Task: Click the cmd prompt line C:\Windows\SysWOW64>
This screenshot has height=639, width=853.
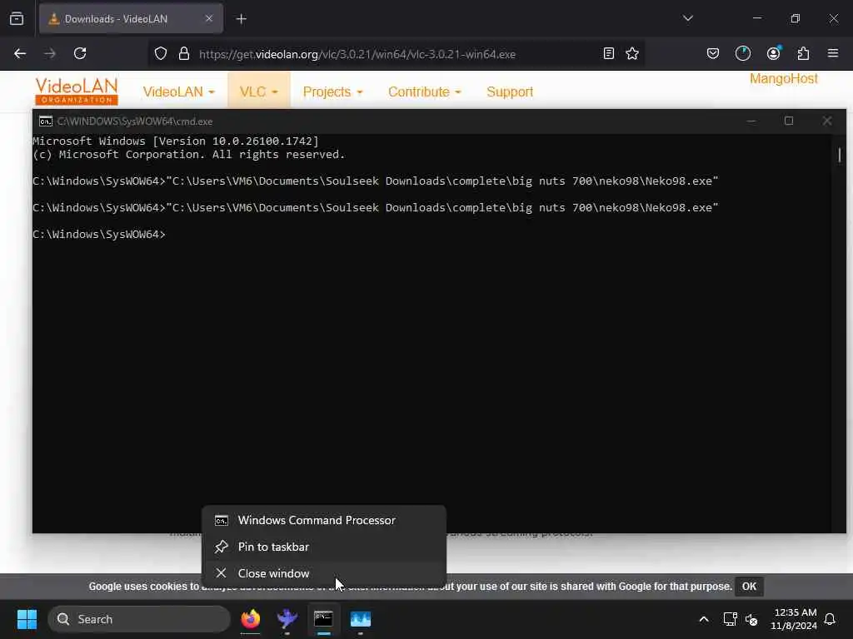Action: 99,234
